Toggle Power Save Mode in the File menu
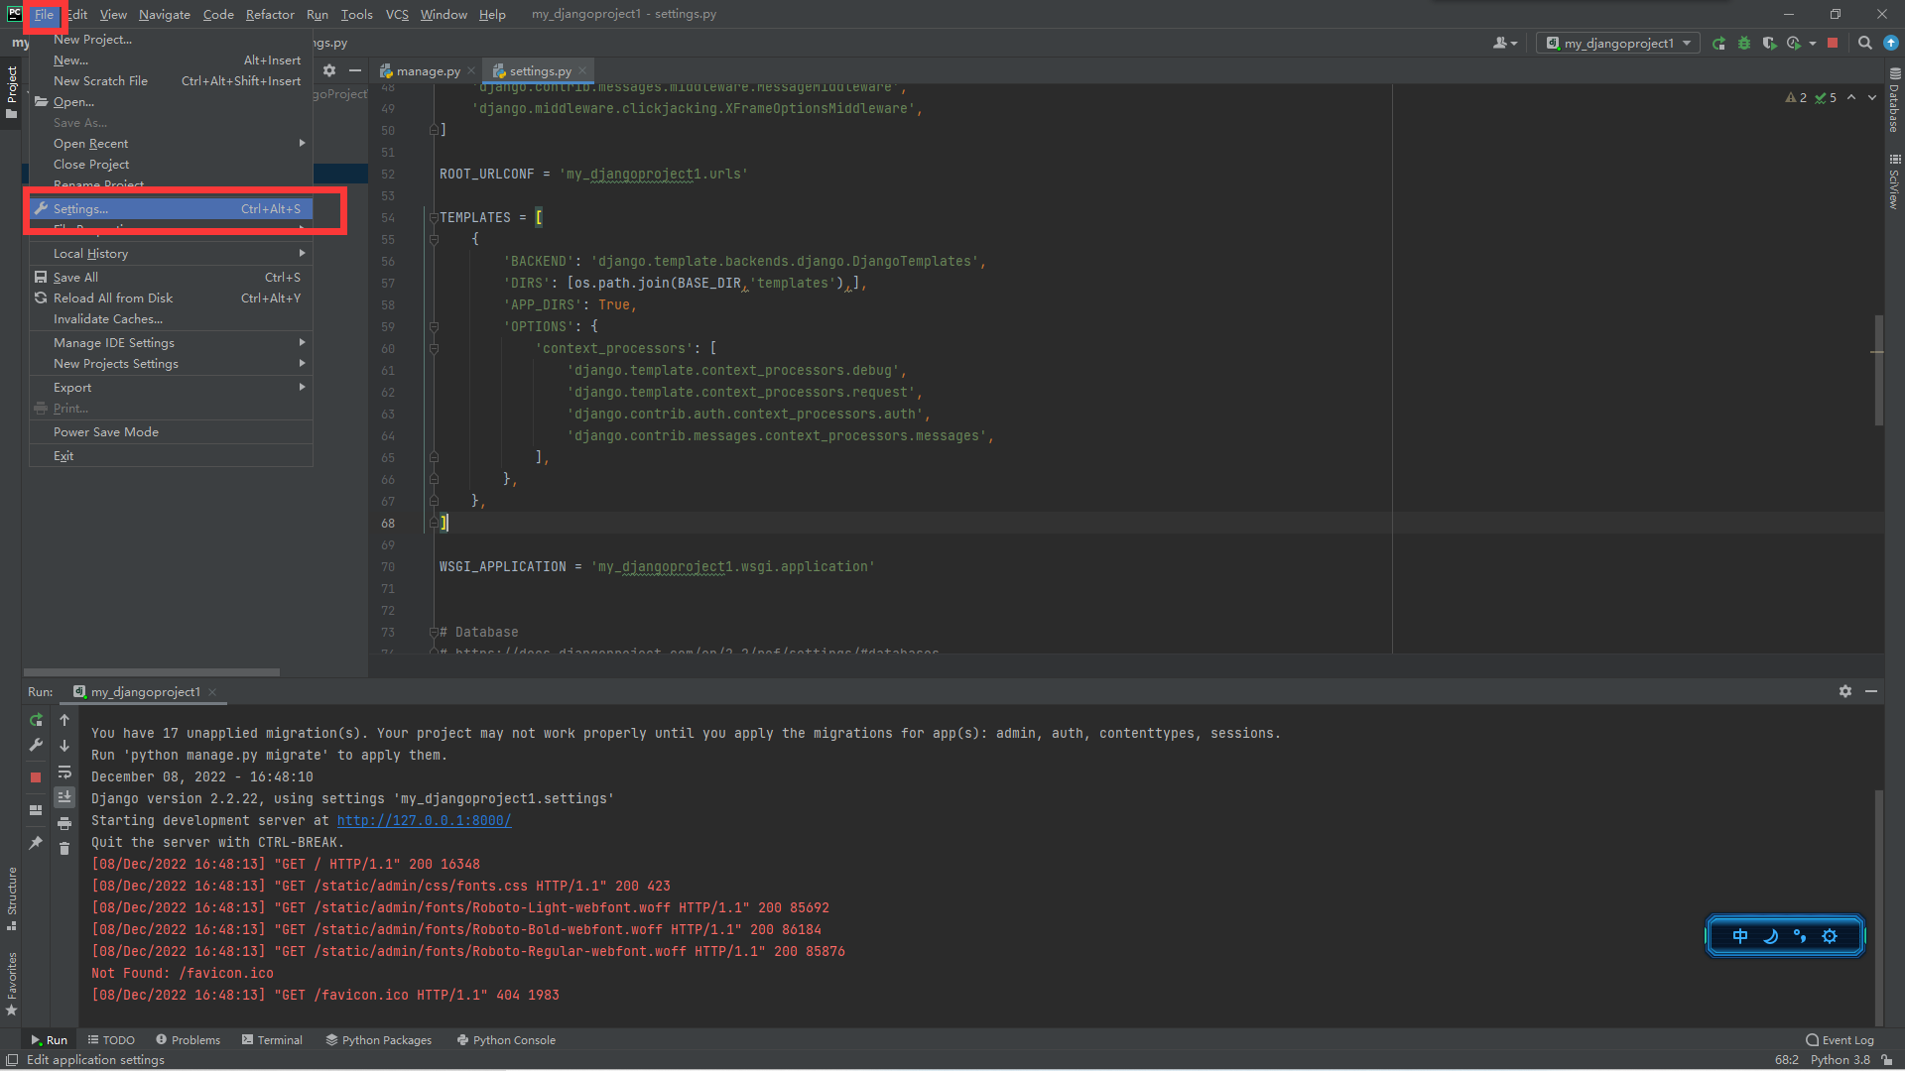The height and width of the screenshot is (1071, 1905). pyautogui.click(x=106, y=432)
